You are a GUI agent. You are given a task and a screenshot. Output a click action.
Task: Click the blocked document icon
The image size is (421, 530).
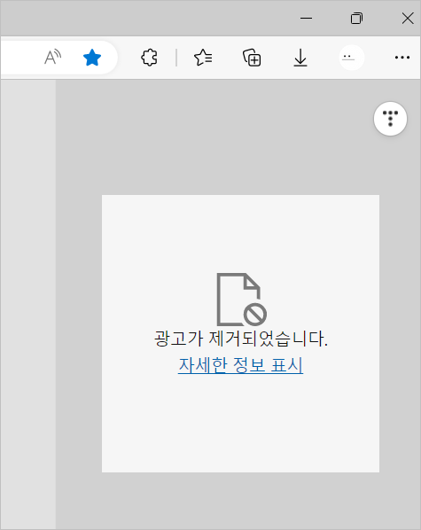click(241, 300)
